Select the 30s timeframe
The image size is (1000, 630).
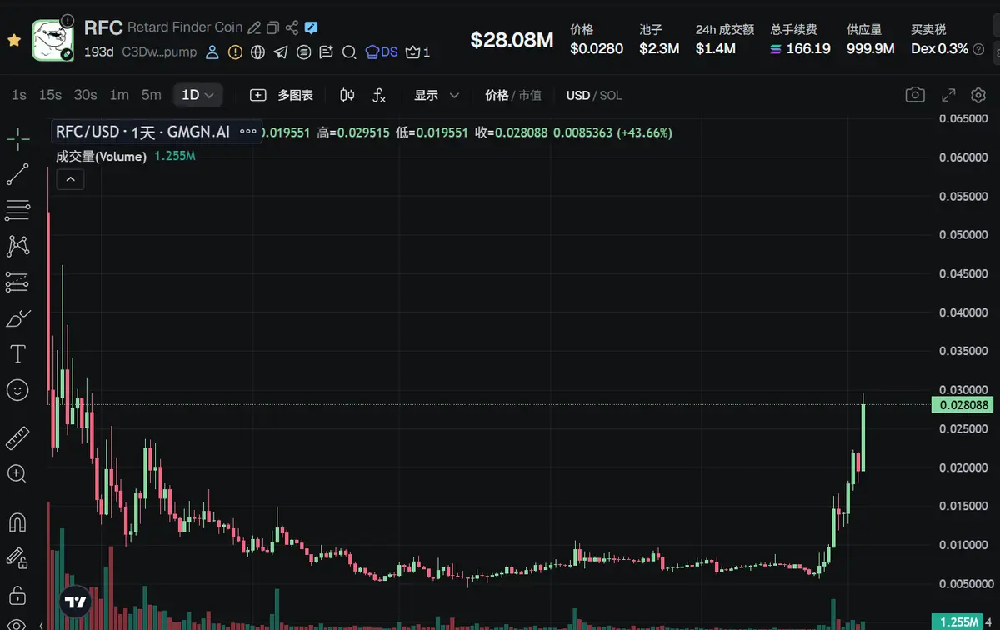click(85, 95)
